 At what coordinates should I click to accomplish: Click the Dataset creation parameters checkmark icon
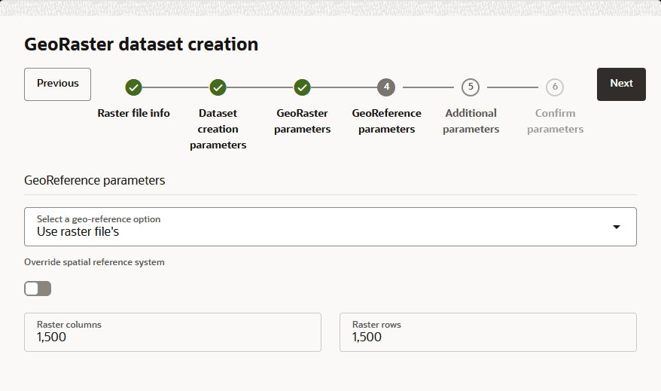click(218, 87)
